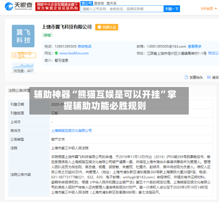Open the 附近公司 link after the address
The width and height of the screenshot is (219, 202).
[213, 53]
